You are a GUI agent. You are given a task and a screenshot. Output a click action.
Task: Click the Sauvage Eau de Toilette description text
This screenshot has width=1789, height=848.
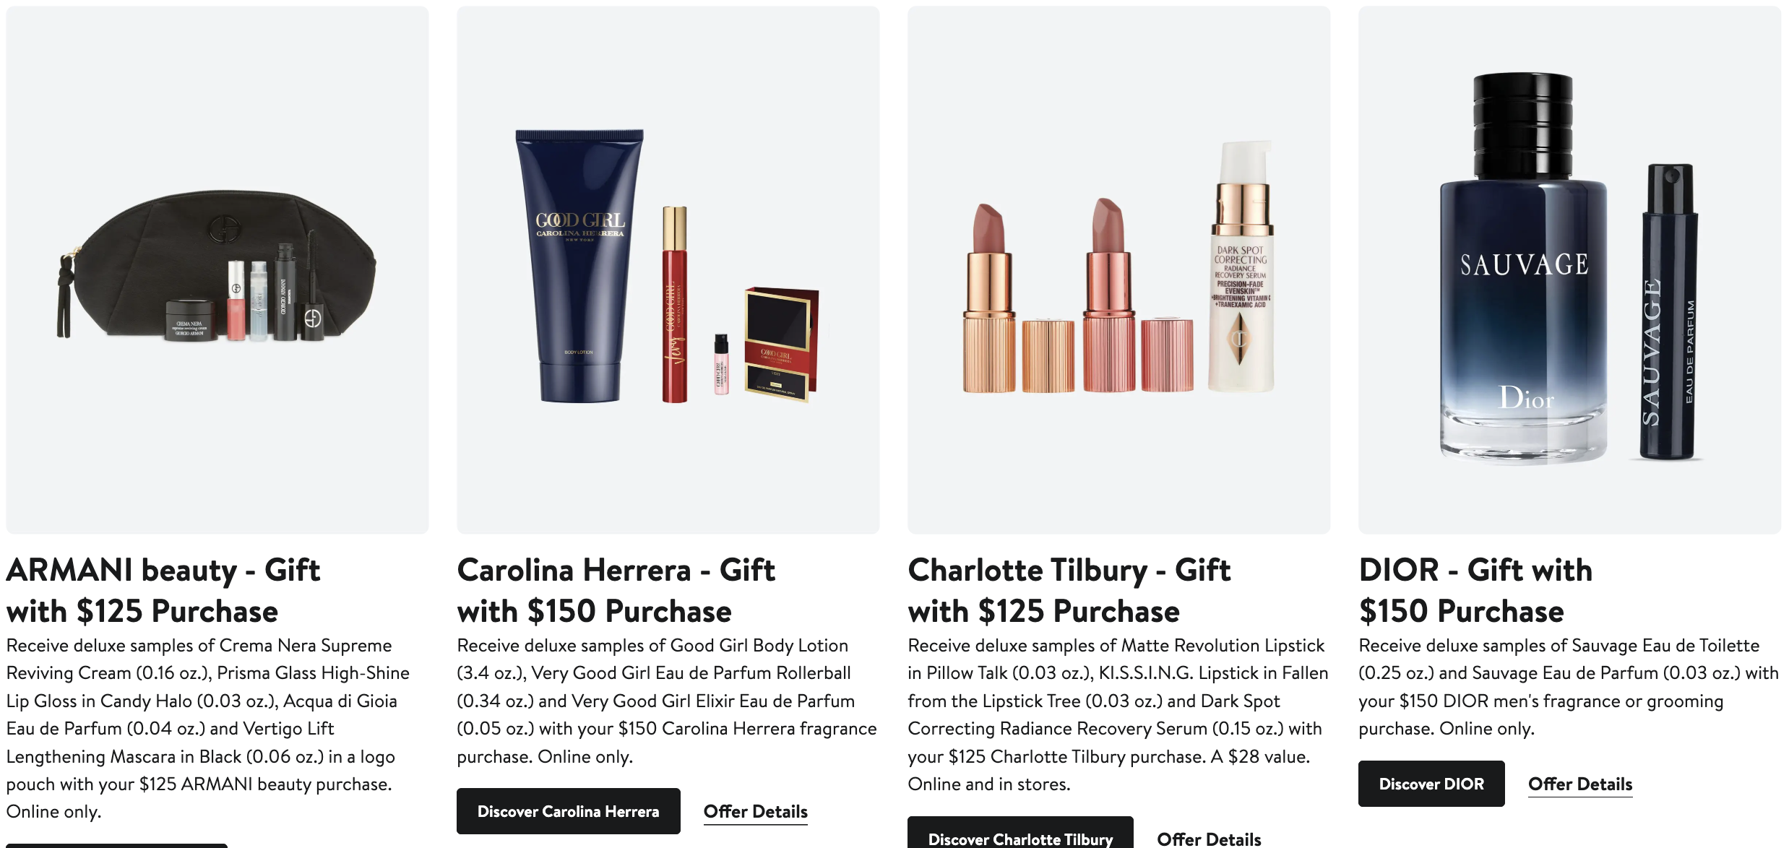(x=1569, y=687)
